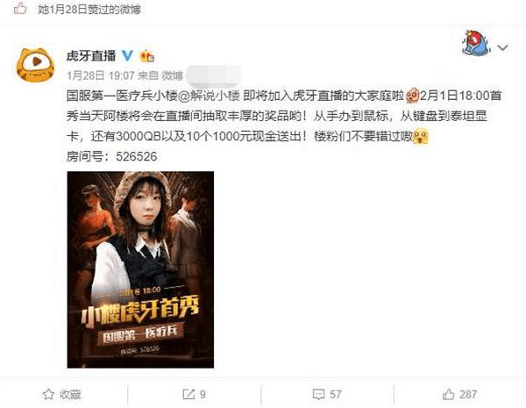The image size is (526, 408).
Task: Like the post with thumbs-up 287
Action: [448, 394]
